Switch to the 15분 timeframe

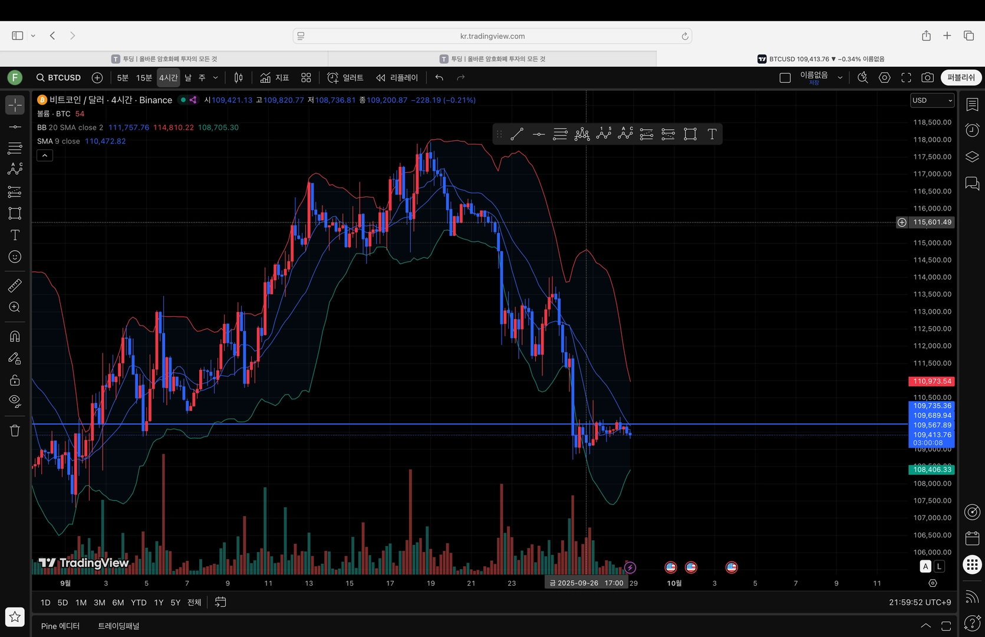[x=144, y=78]
